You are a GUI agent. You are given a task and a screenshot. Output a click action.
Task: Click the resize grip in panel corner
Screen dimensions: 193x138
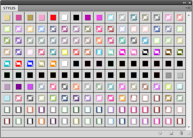click(189, 134)
